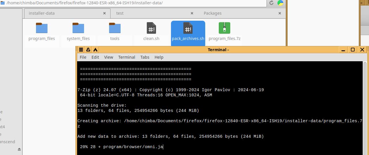Click the folder icon in the location bar
The height and width of the screenshot is (155, 369).
coord(3,3)
